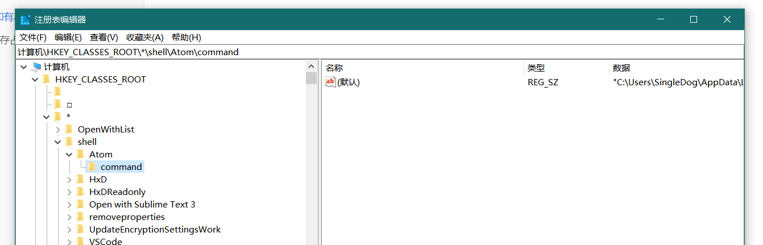
Task: Expand the Open with Sublime Text 3 key
Action: point(69,205)
